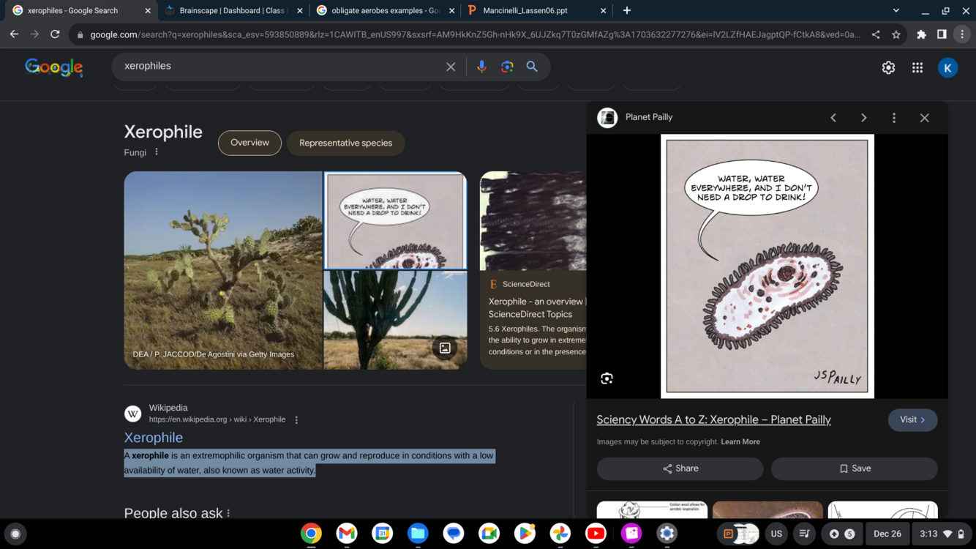The height and width of the screenshot is (549, 976).
Task: Open People also ask options menu
Action: pyautogui.click(x=228, y=513)
